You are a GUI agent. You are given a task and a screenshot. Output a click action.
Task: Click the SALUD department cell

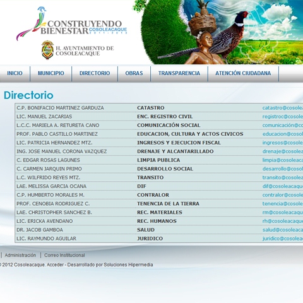tap(146, 230)
